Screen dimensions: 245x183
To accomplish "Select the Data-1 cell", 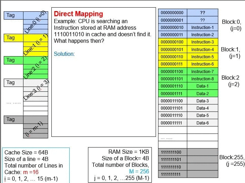I will tap(203, 86).
